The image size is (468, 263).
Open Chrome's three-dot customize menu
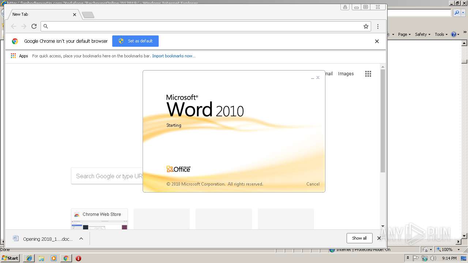pos(378,26)
